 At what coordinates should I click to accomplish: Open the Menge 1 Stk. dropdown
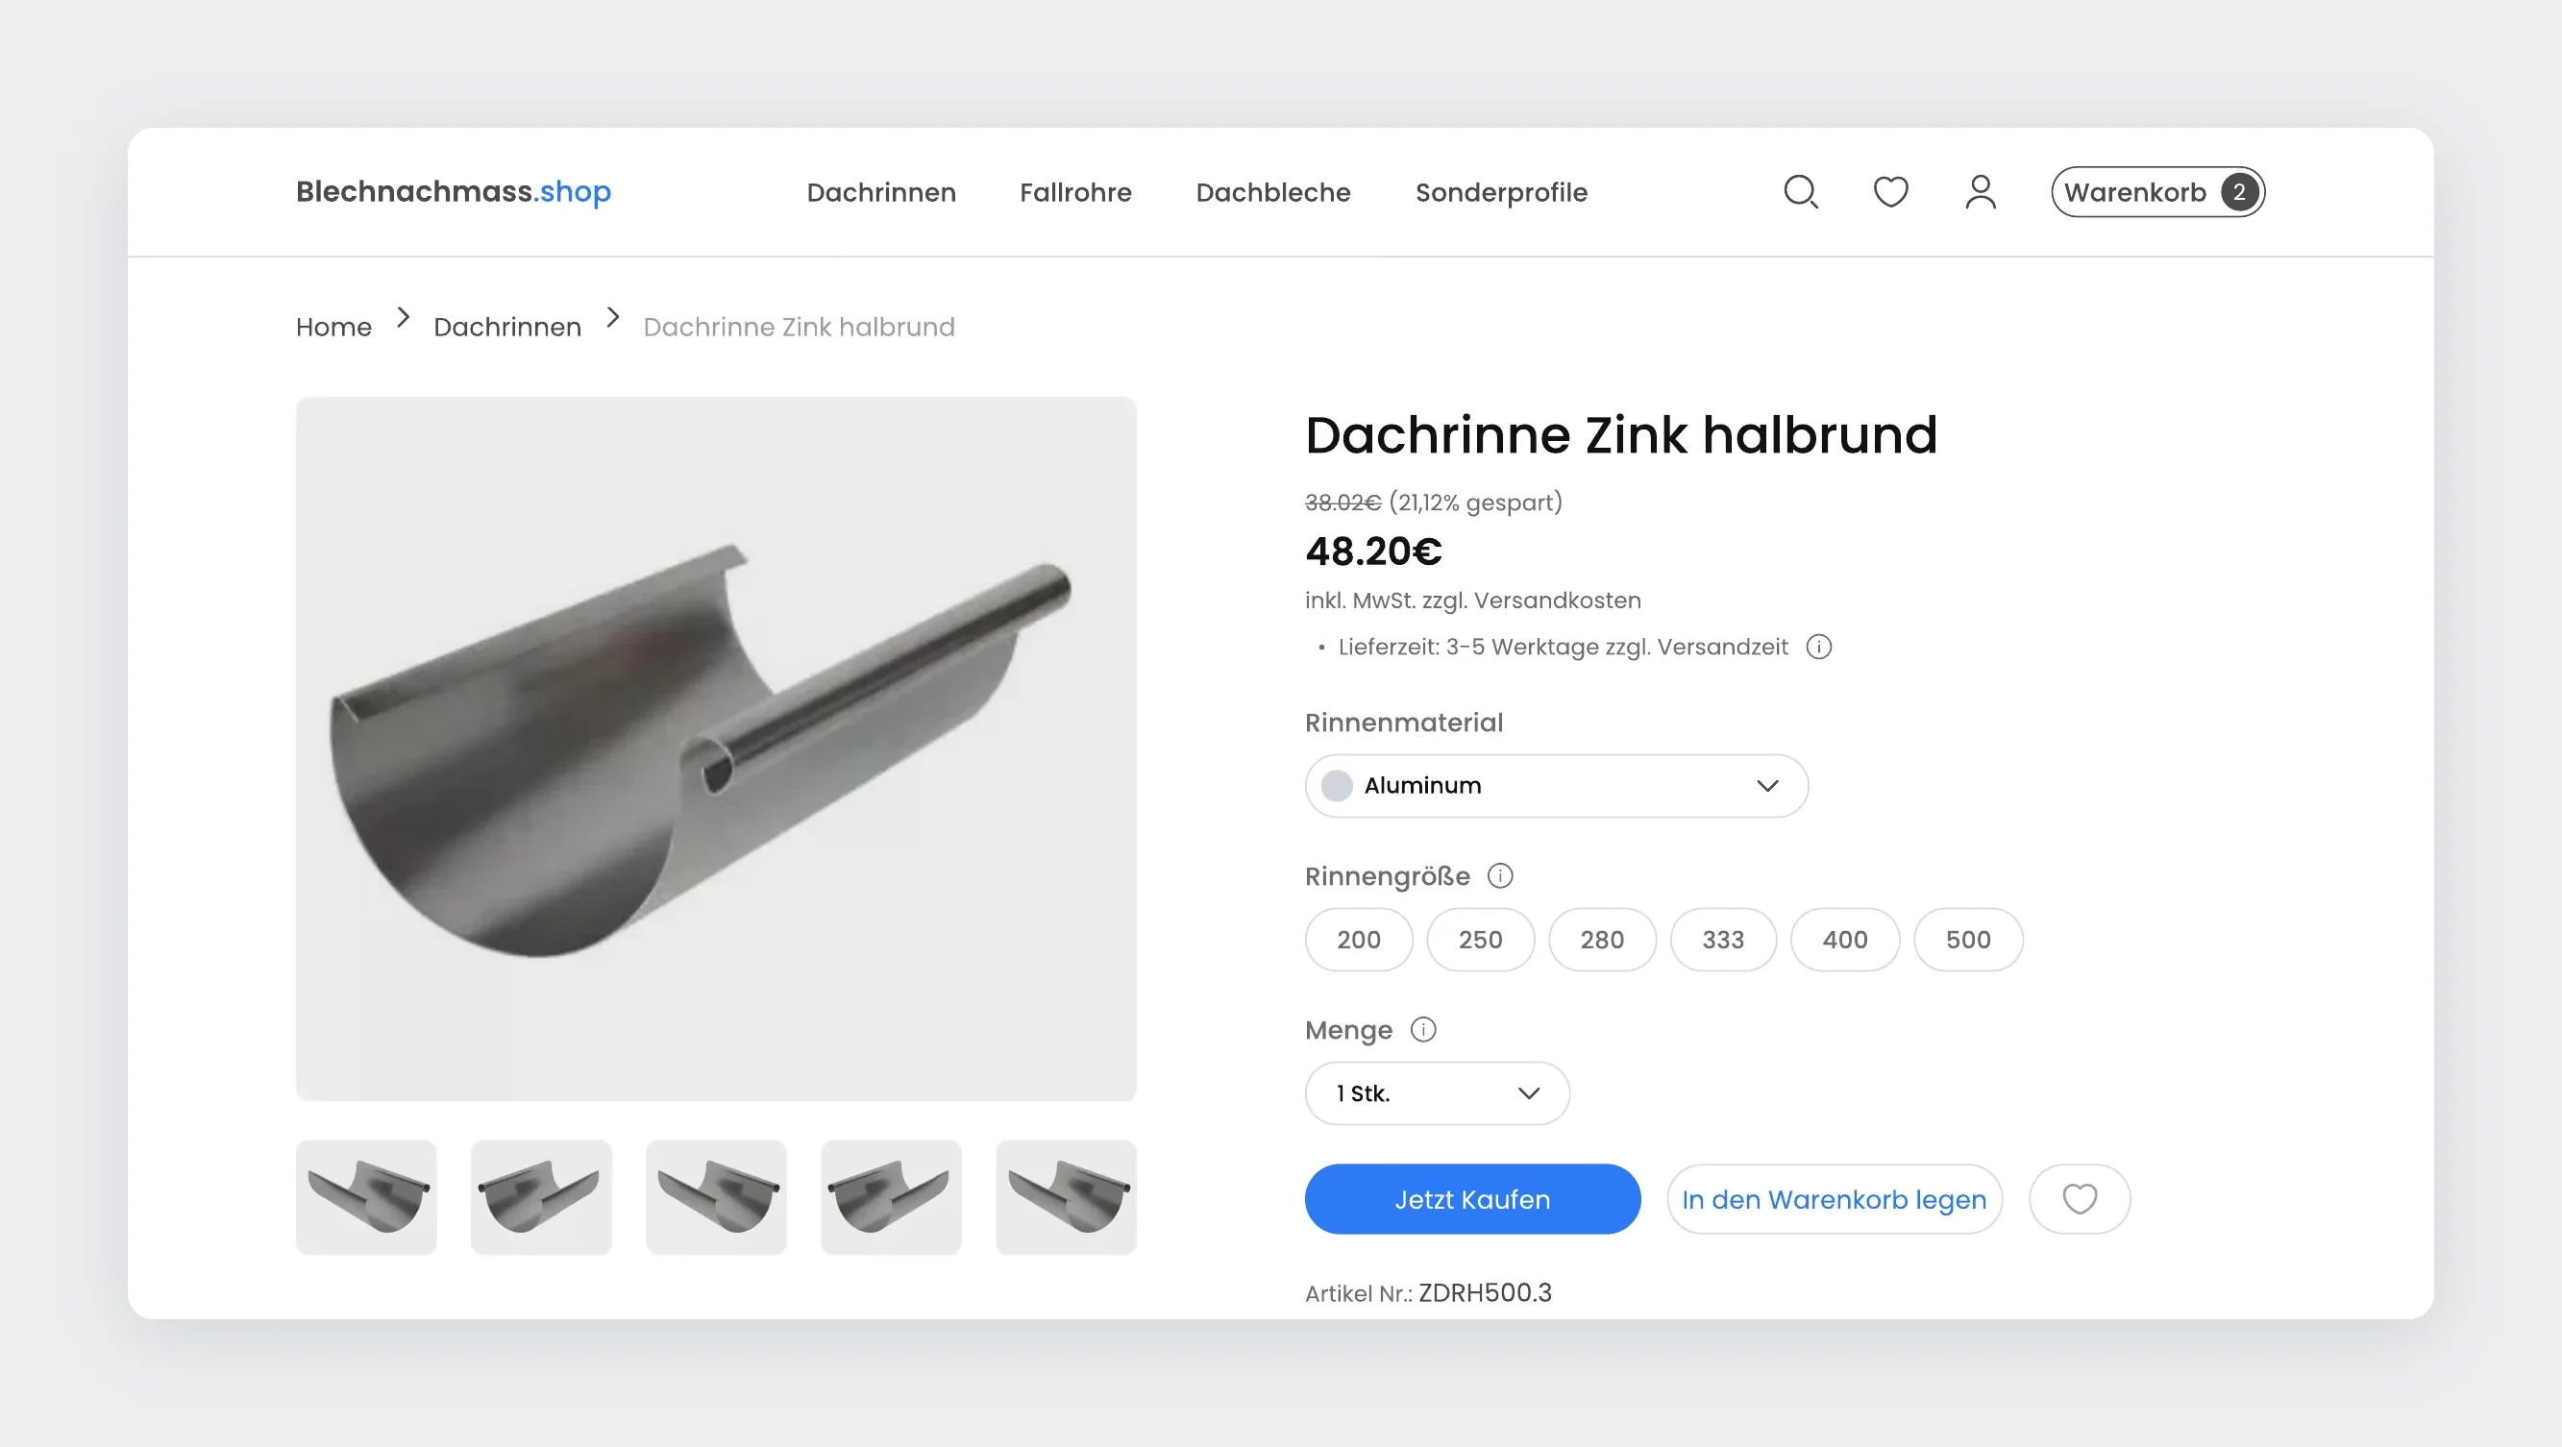point(1437,1094)
